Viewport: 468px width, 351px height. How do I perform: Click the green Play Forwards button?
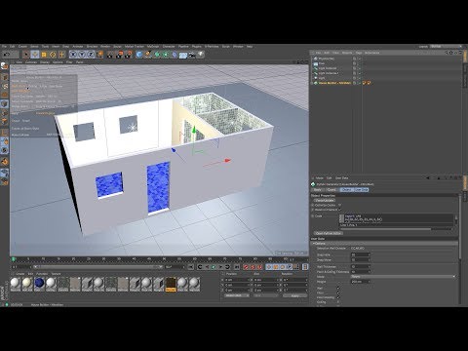pos(214,267)
